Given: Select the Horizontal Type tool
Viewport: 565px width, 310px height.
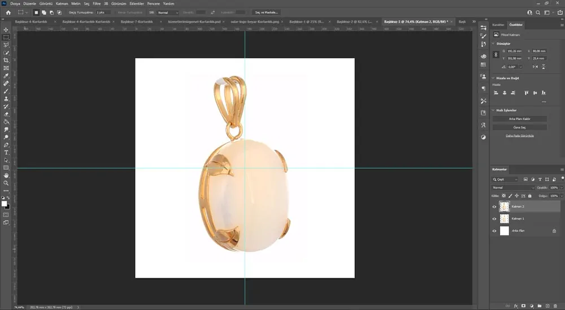Looking at the screenshot, I should tap(6, 153).
